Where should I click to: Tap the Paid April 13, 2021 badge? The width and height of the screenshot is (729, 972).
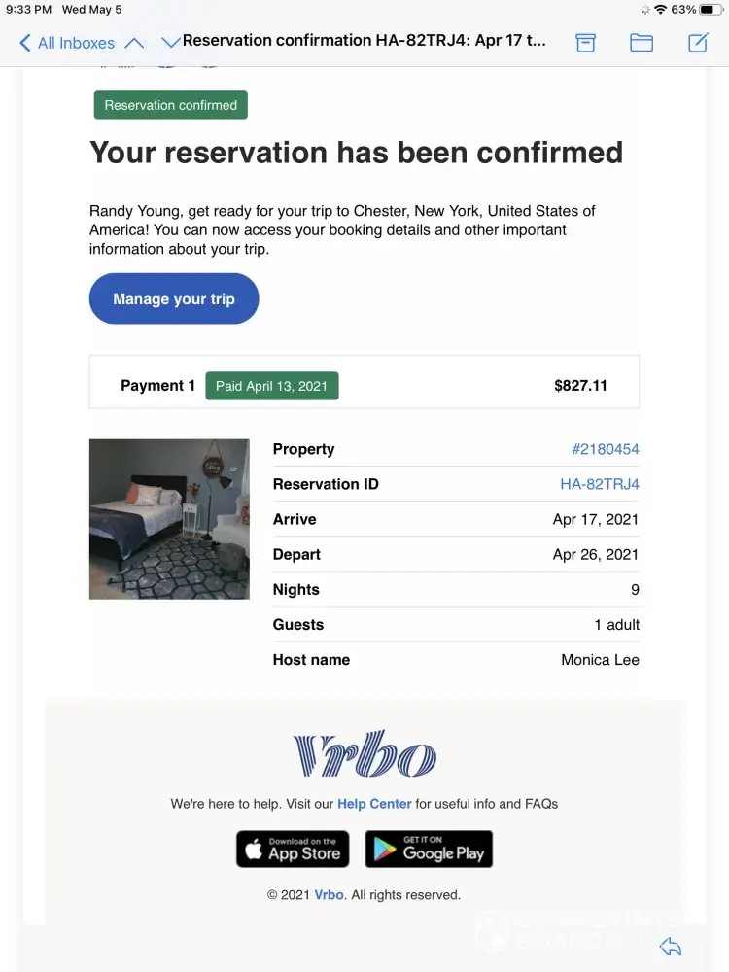click(x=272, y=386)
